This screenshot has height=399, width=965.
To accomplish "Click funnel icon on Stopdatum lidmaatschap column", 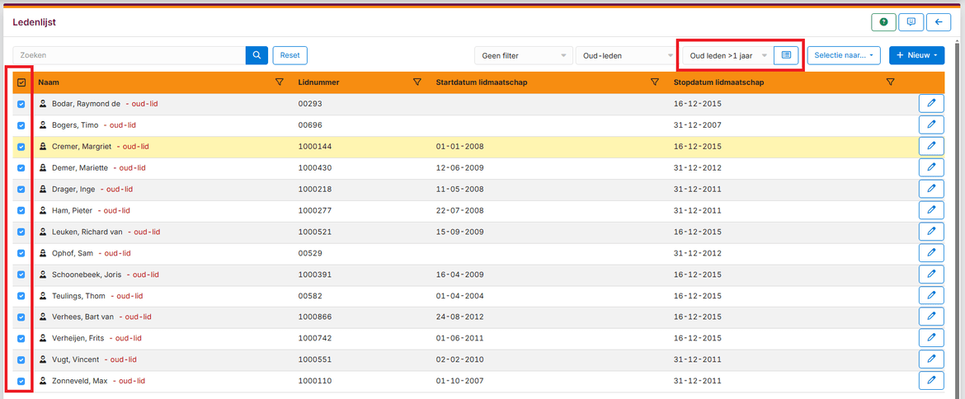I will pos(890,82).
